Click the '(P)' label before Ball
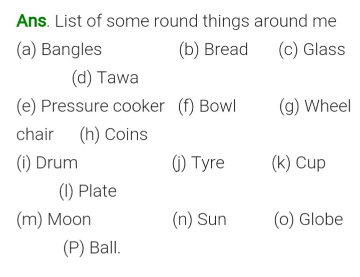Viewport: 360px width, 277px height. 74,248
